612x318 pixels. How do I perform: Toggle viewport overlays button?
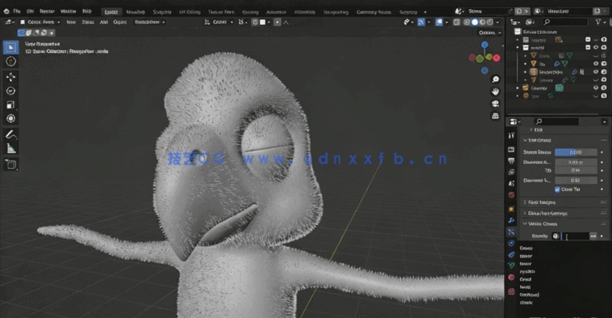(439, 22)
